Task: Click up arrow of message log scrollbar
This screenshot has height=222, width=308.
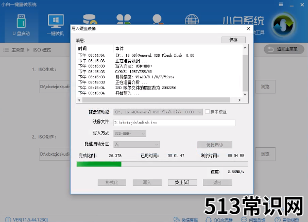Action: coord(245,48)
